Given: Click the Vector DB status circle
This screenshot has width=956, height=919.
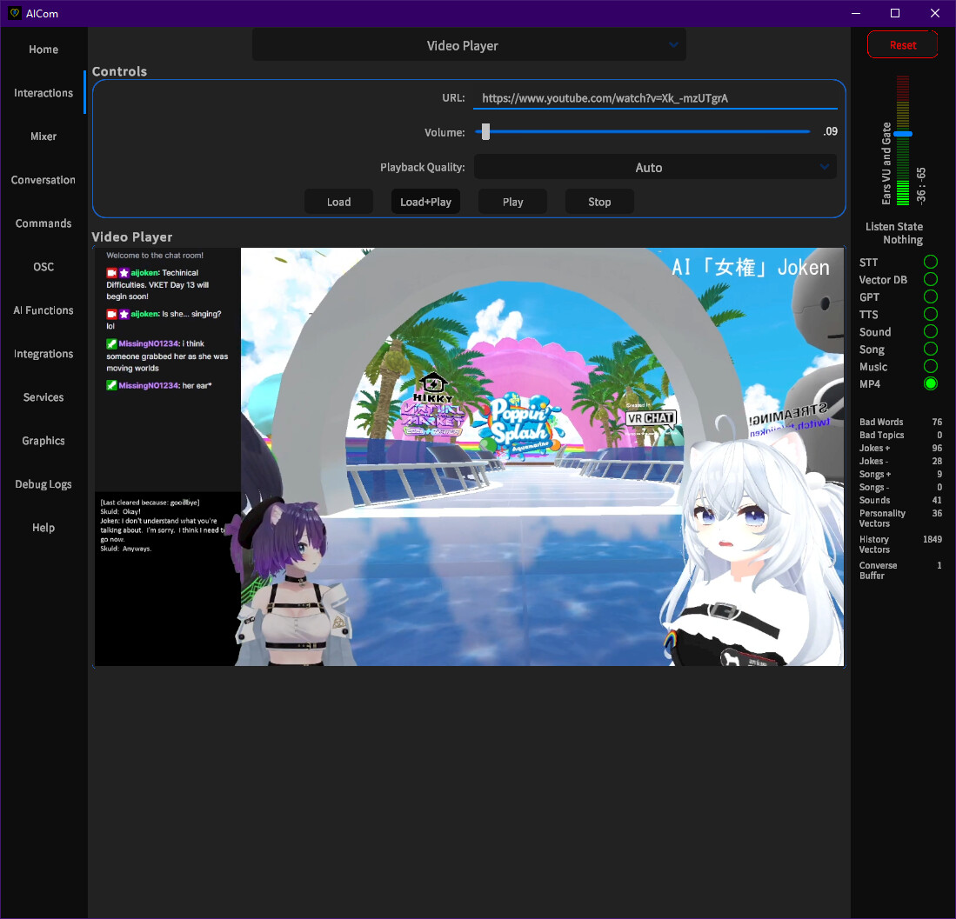Looking at the screenshot, I should 930,279.
